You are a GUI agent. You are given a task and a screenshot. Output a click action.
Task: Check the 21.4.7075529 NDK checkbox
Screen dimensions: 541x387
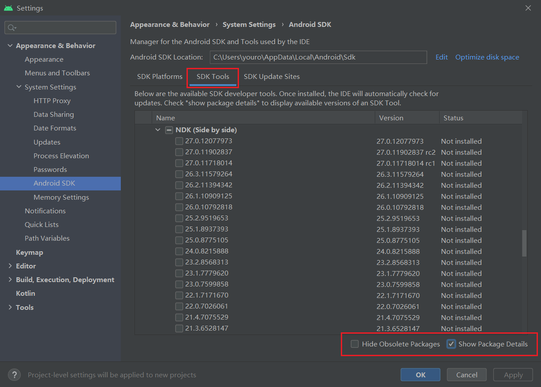point(179,317)
